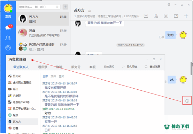Click the 导入导出 button

pyautogui.click(x=130, y=67)
